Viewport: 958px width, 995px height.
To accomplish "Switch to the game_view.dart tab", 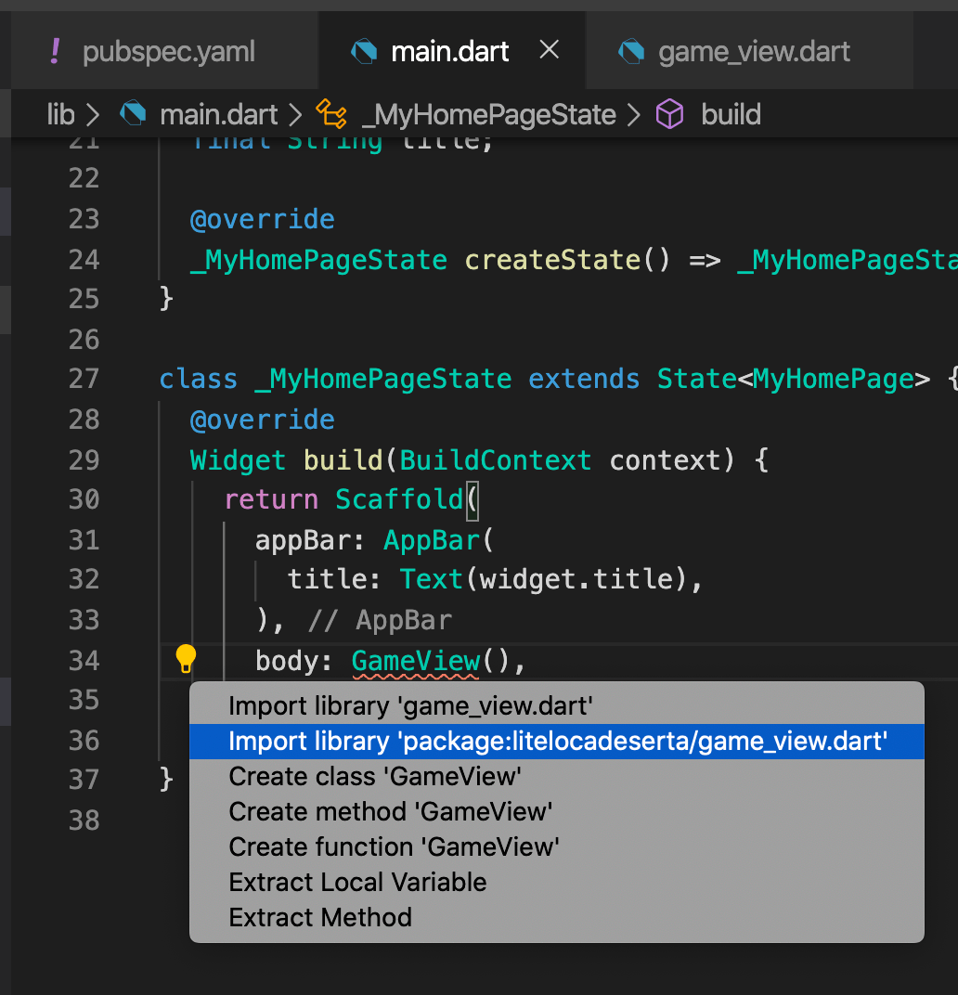I will (754, 52).
